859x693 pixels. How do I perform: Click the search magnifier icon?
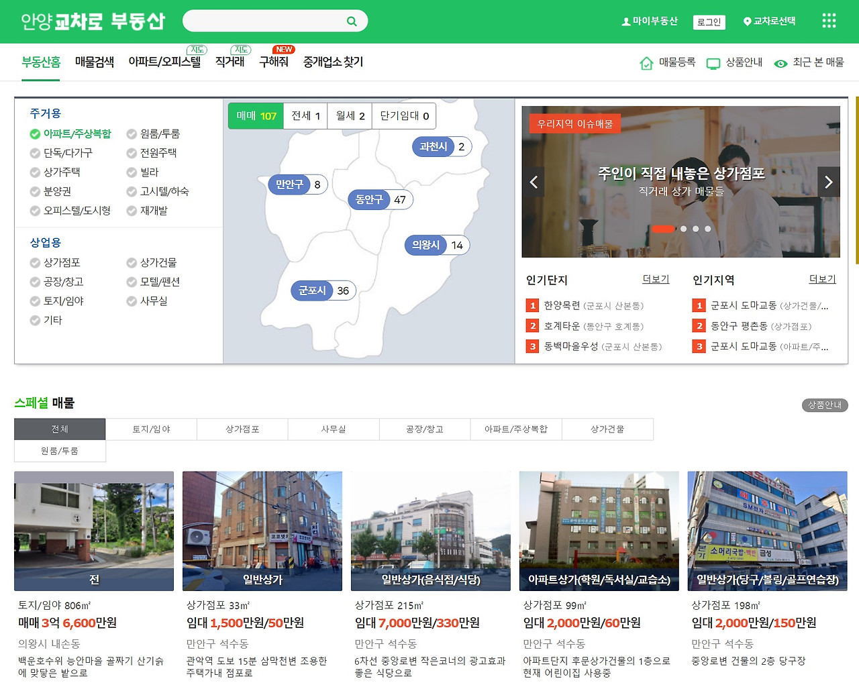(x=352, y=21)
